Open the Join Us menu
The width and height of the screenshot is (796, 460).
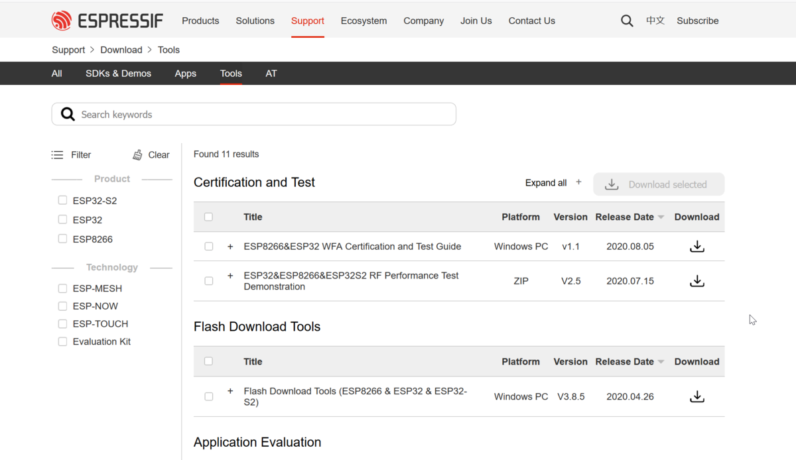476,21
